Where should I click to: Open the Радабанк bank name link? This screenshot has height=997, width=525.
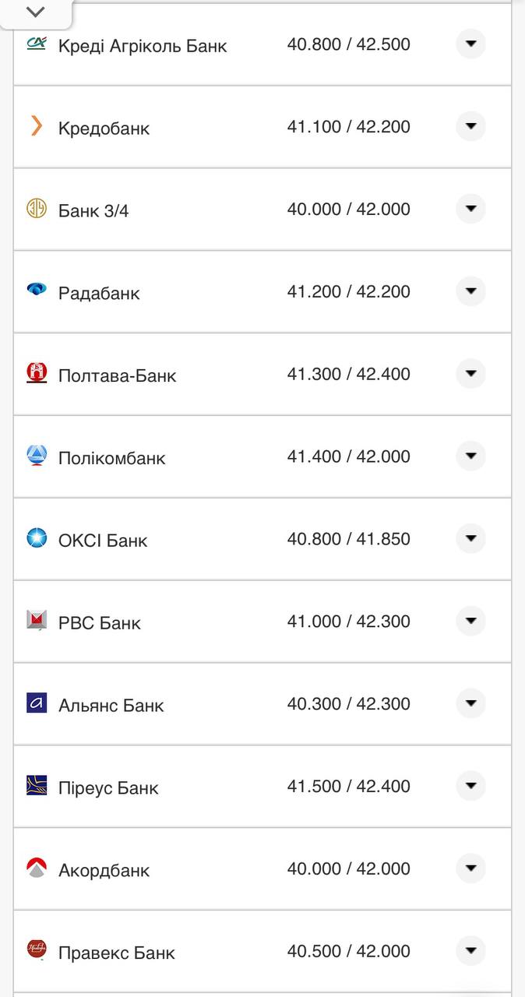pos(99,293)
